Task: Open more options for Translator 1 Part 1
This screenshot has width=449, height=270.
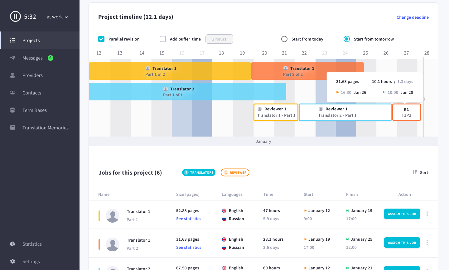Action: [x=427, y=214]
